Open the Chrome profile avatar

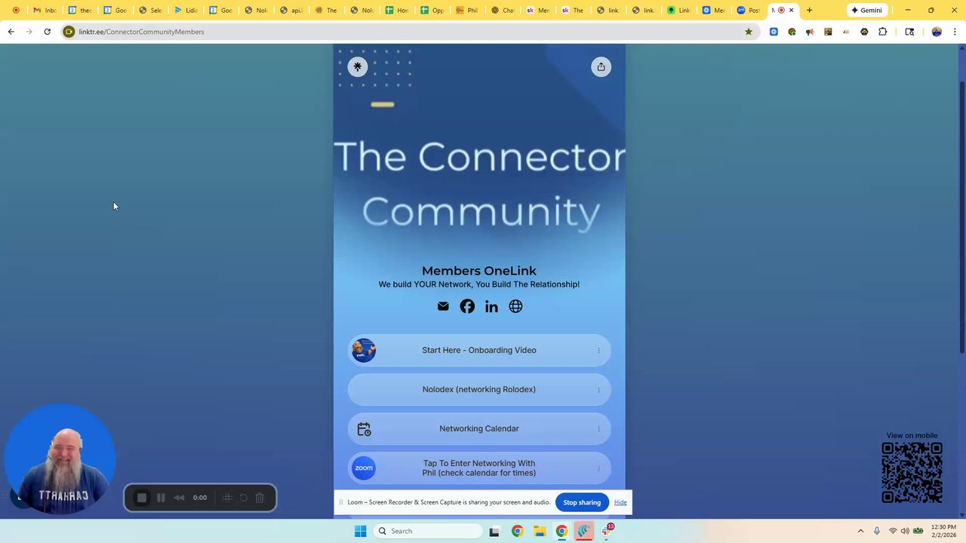(x=937, y=32)
